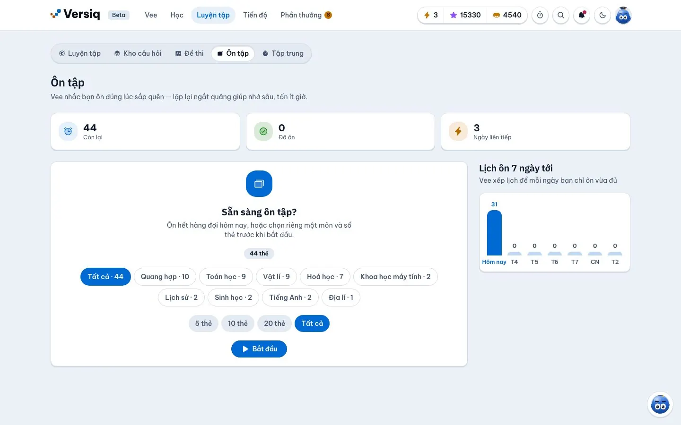The width and height of the screenshot is (681, 425).
Task: Open notifications bell icon
Action: (x=582, y=15)
